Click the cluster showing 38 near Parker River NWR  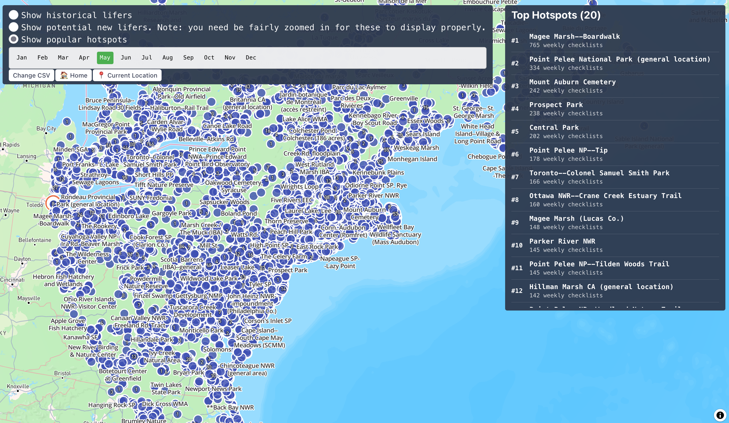click(x=327, y=197)
